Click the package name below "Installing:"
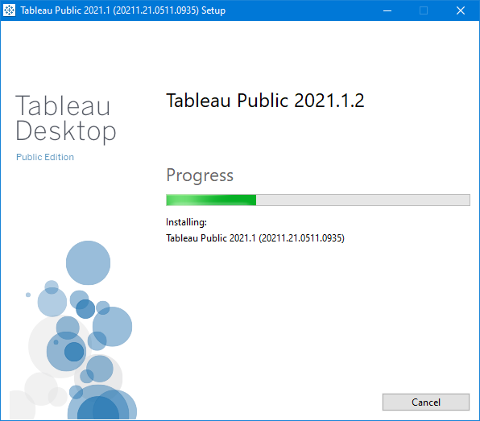Image resolution: width=480 pixels, height=421 pixels. pos(255,238)
